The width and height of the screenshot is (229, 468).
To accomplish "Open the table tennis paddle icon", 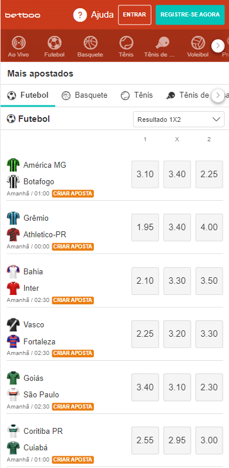I will pos(162,44).
